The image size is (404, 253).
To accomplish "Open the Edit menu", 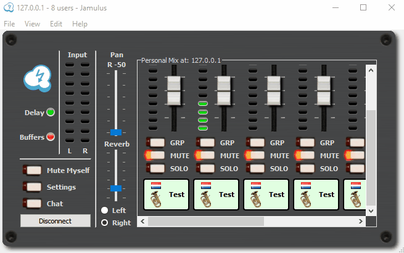I will click(56, 24).
